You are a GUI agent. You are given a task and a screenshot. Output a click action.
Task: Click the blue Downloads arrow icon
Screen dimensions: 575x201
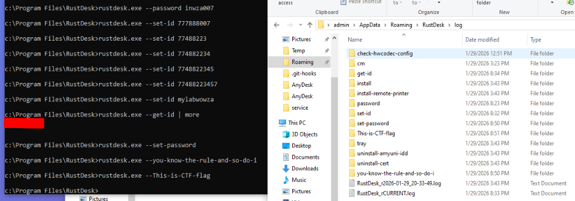[286, 169]
